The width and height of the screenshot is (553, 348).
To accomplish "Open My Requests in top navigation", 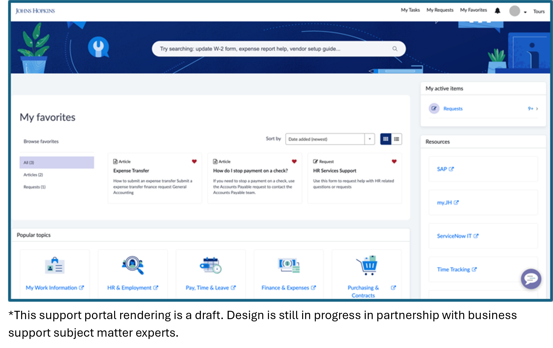I will pos(440,10).
